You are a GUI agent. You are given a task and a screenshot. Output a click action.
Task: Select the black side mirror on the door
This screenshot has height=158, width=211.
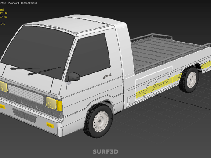click(73, 77)
